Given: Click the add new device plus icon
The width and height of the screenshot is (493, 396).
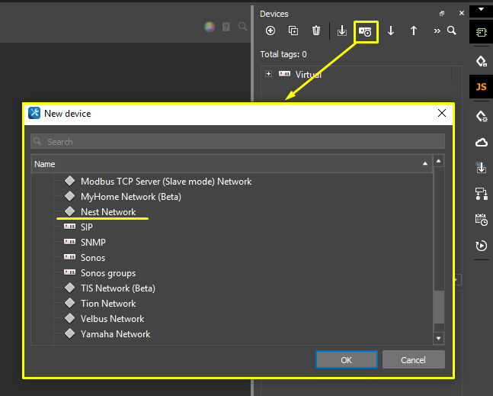Looking at the screenshot, I should click(x=270, y=31).
